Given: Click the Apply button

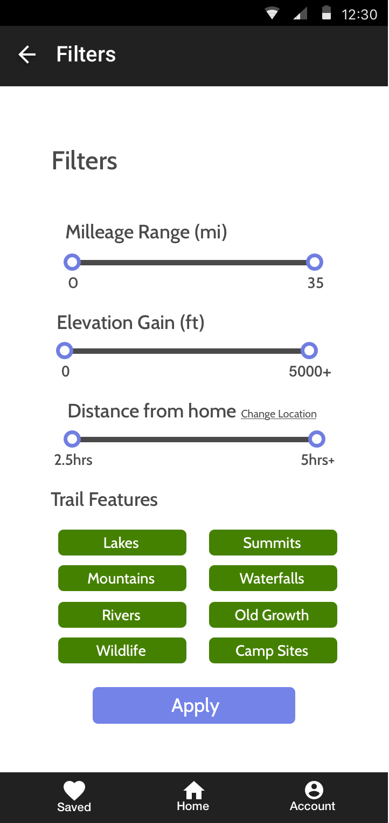Looking at the screenshot, I should coord(194,705).
